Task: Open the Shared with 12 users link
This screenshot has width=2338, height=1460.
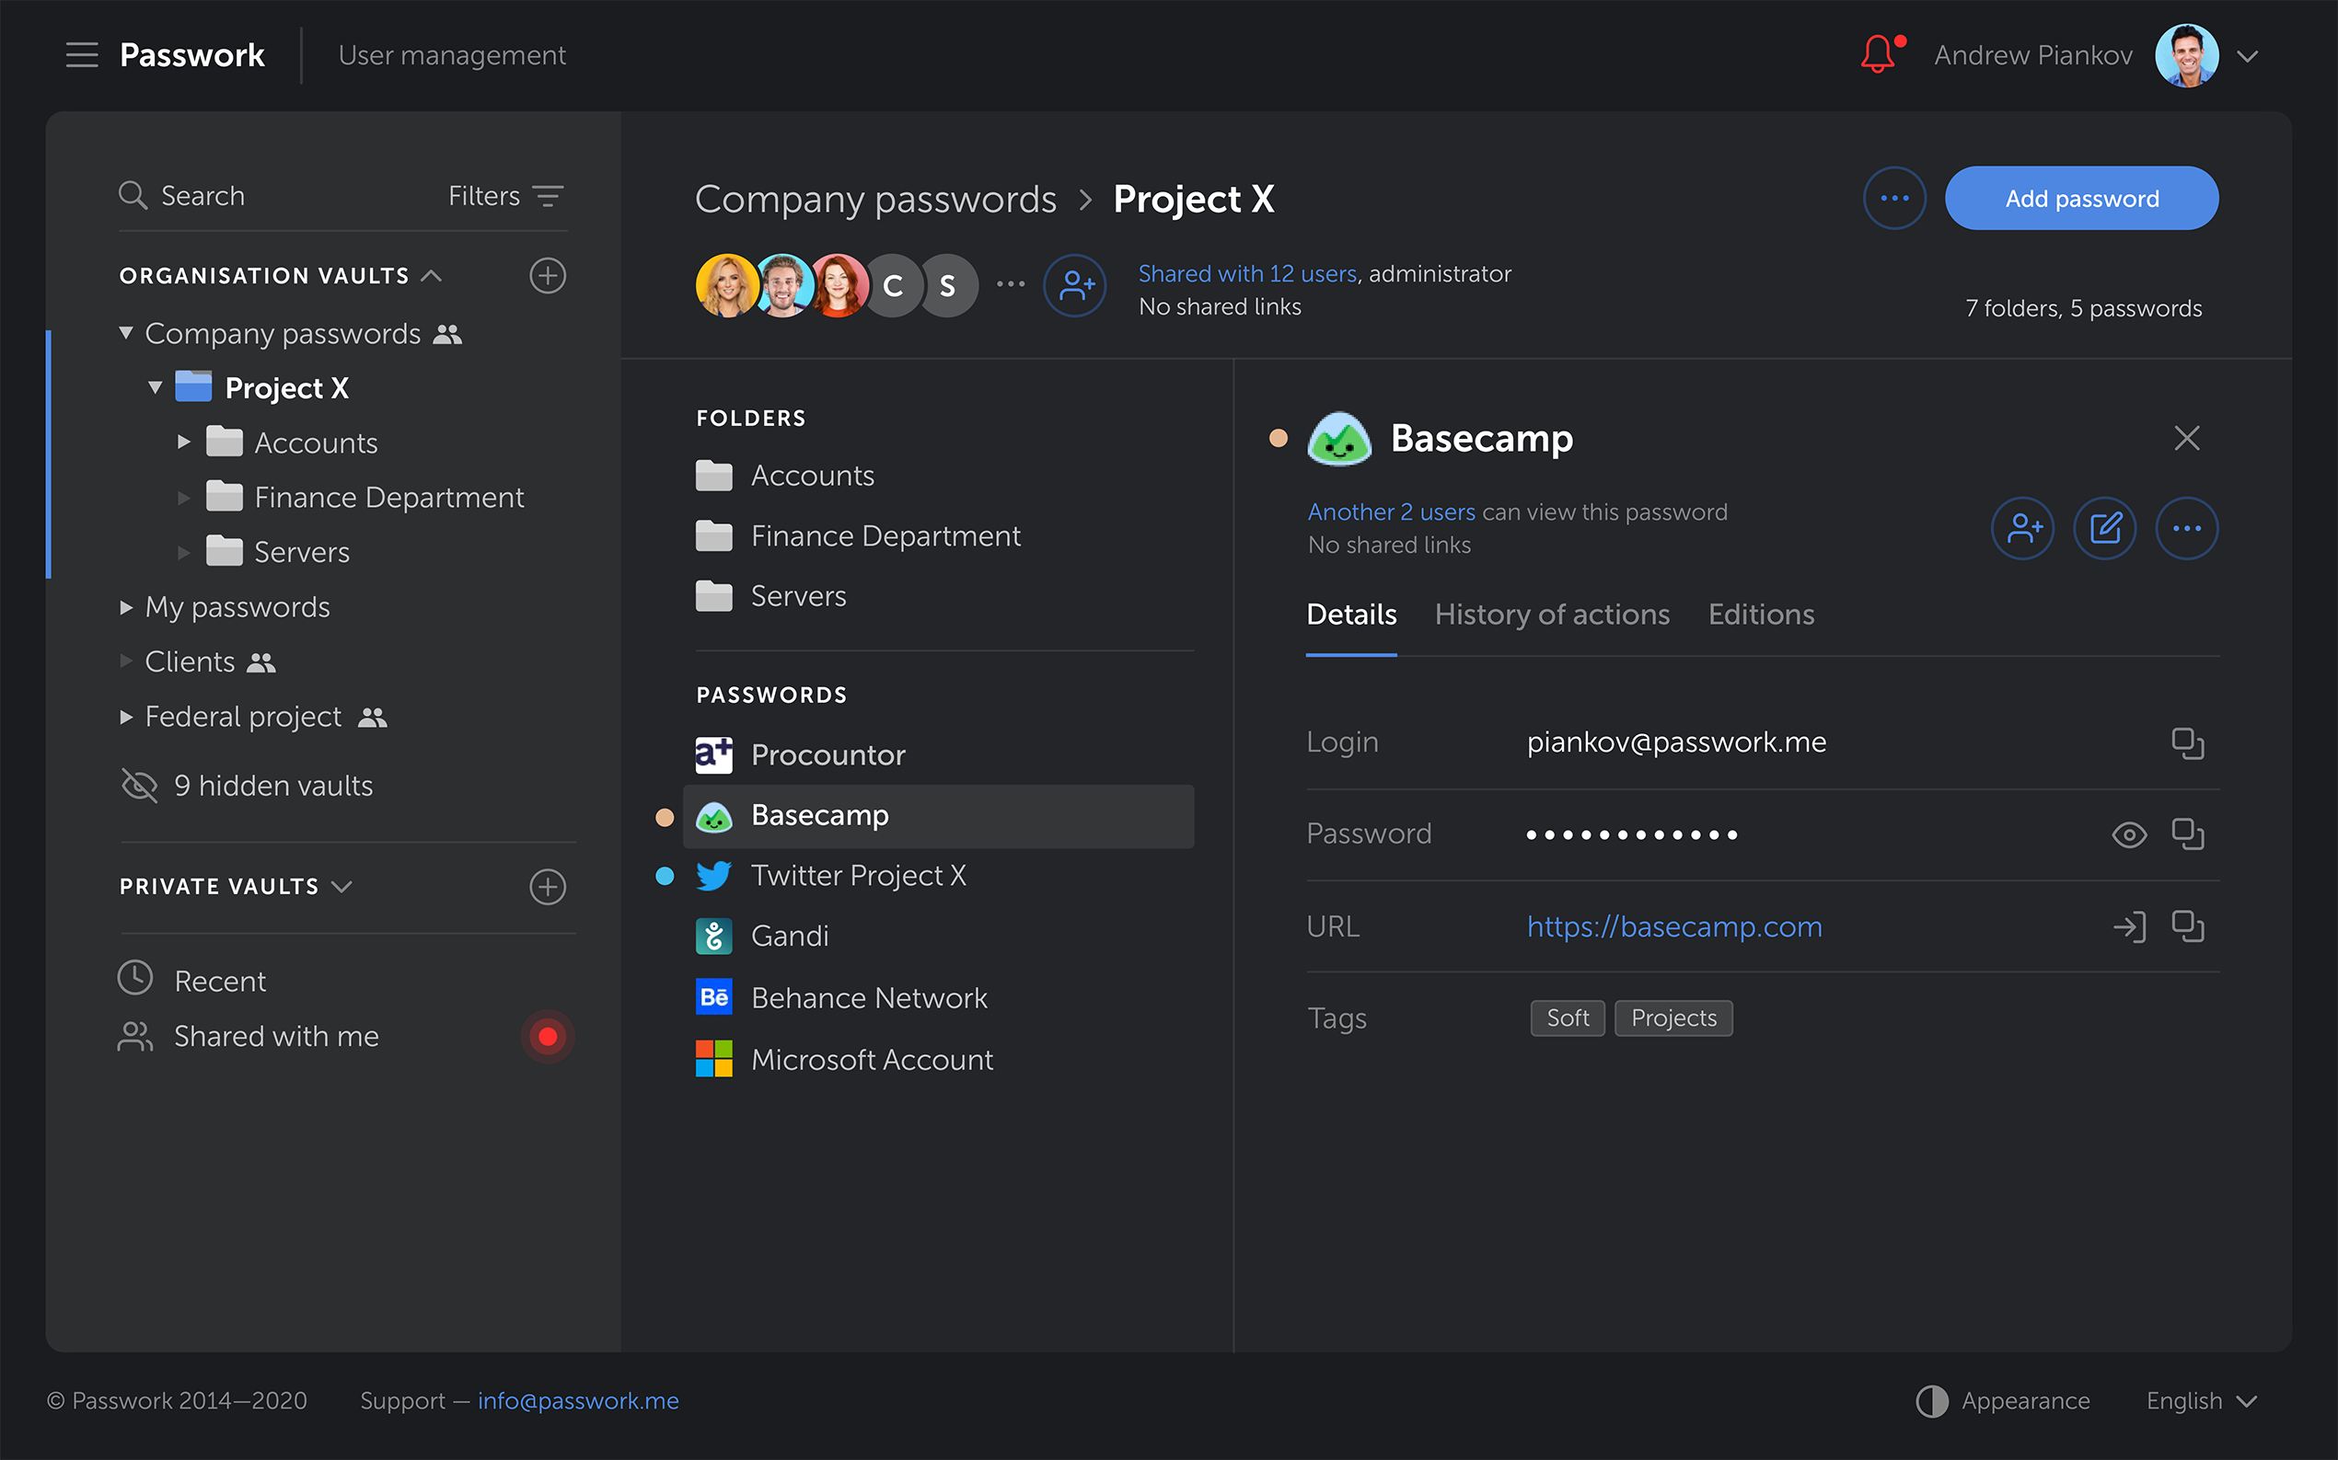Action: point(1246,274)
